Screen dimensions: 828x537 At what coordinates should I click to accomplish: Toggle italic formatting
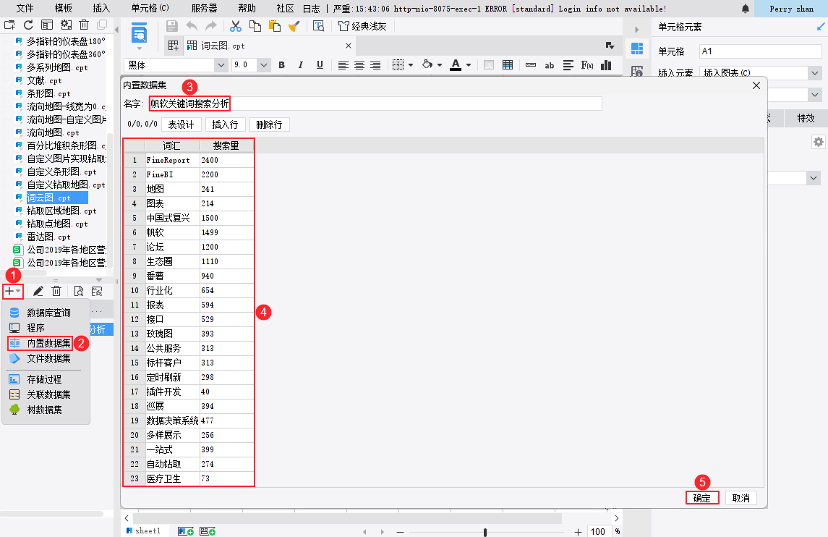click(x=301, y=65)
